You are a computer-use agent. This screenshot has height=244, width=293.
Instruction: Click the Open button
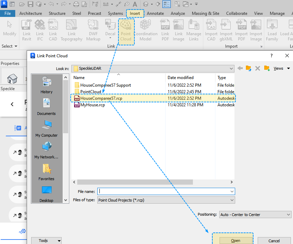click(x=235, y=241)
